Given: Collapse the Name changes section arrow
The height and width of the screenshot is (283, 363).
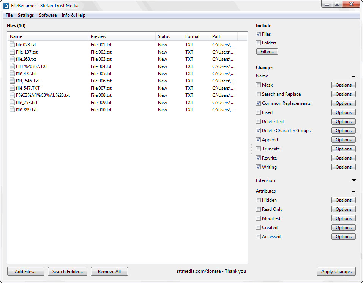Looking at the screenshot, I should 354,76.
